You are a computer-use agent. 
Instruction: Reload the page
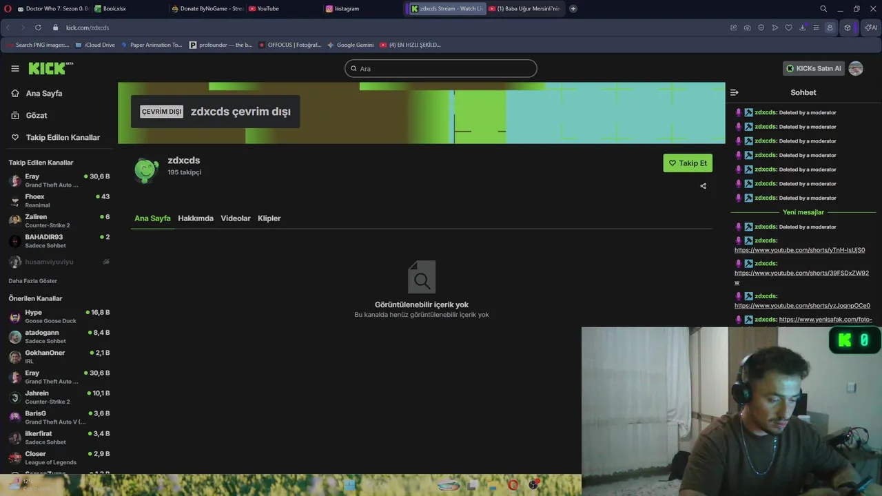click(37, 28)
